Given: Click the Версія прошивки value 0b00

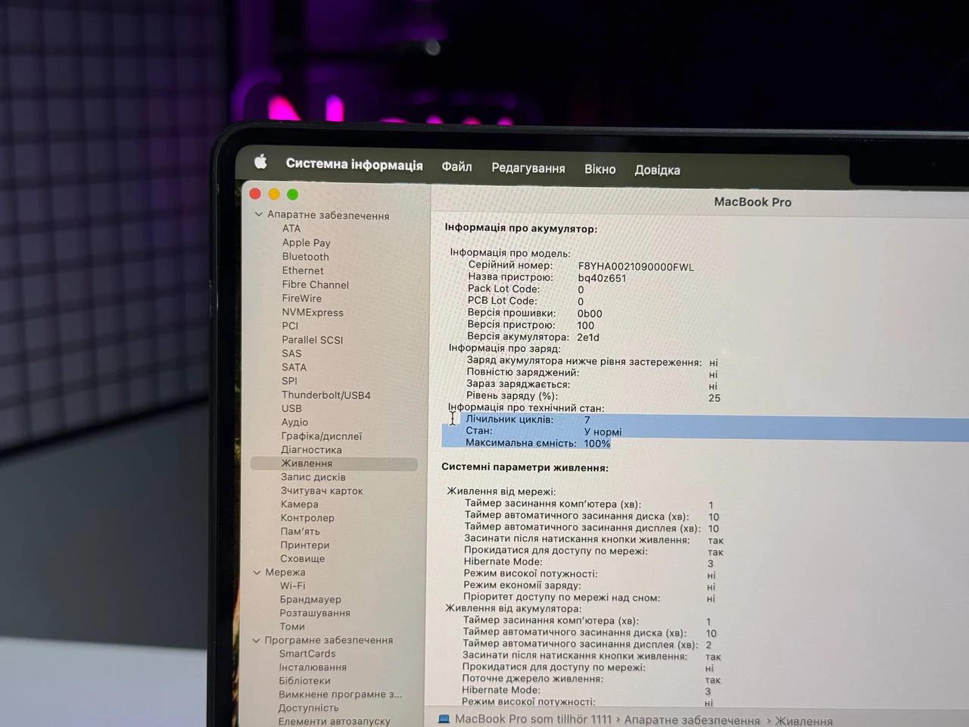Looking at the screenshot, I should click(x=590, y=314).
